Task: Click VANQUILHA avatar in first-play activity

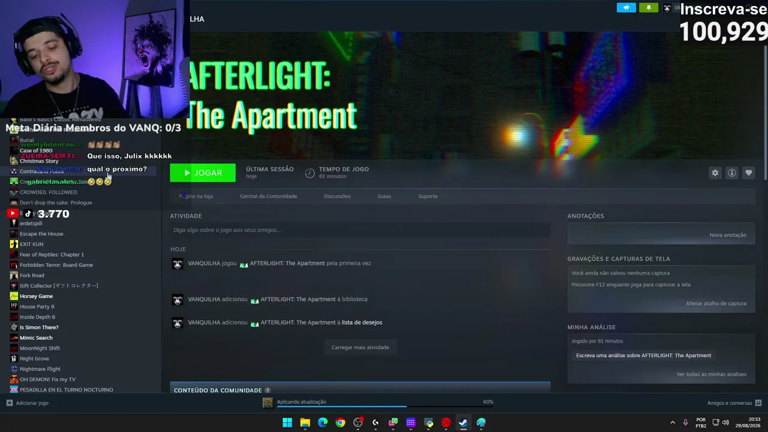Action: (x=178, y=264)
